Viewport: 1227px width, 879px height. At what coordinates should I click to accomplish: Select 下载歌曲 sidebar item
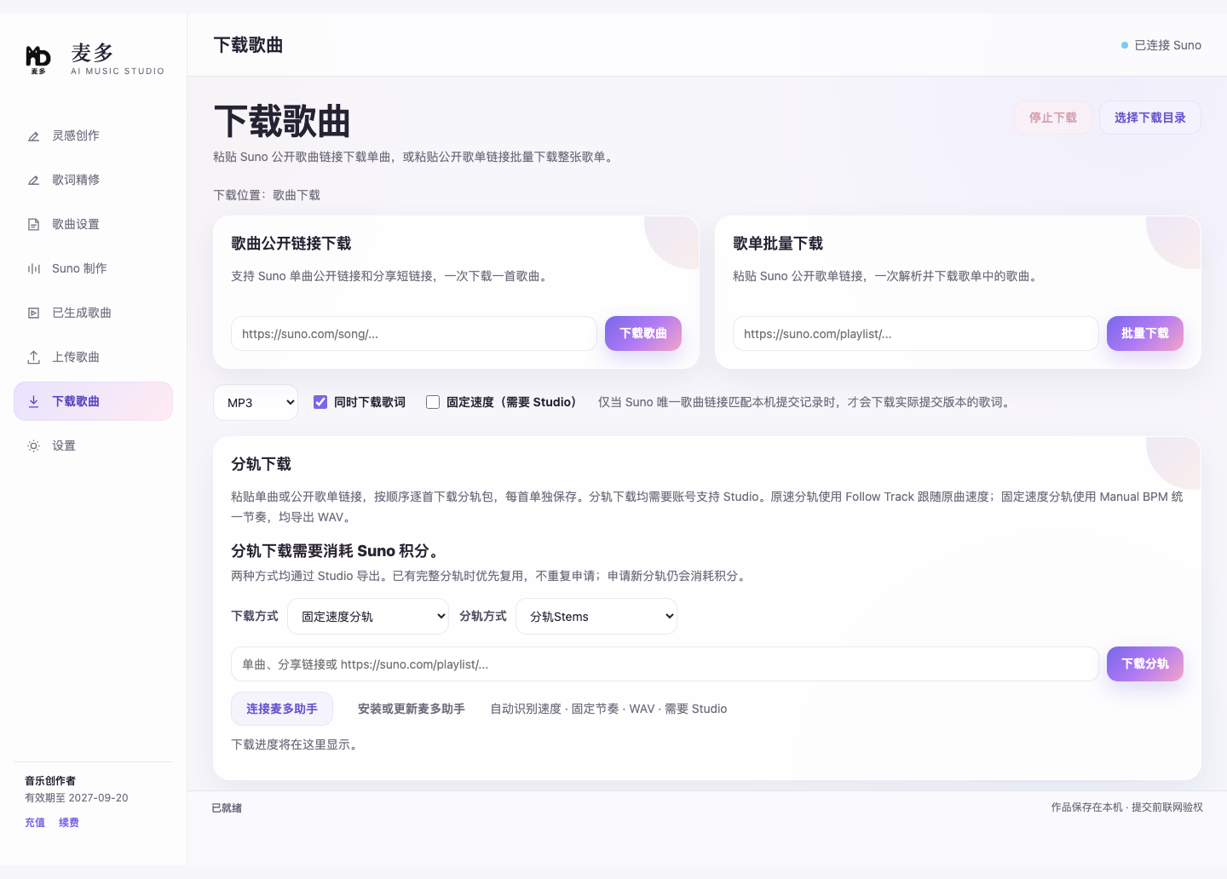93,401
